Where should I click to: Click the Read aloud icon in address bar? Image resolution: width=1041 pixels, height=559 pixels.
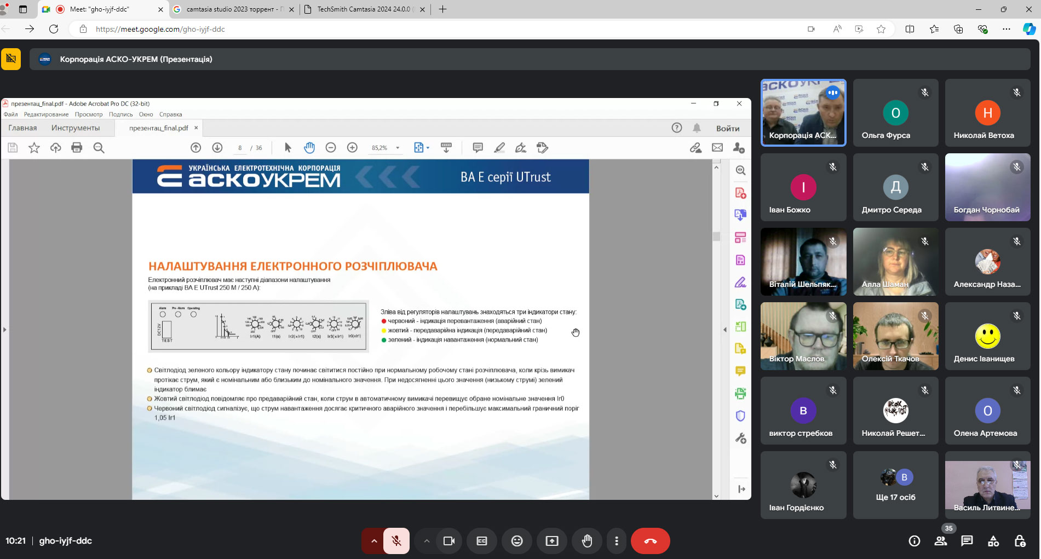click(x=837, y=29)
